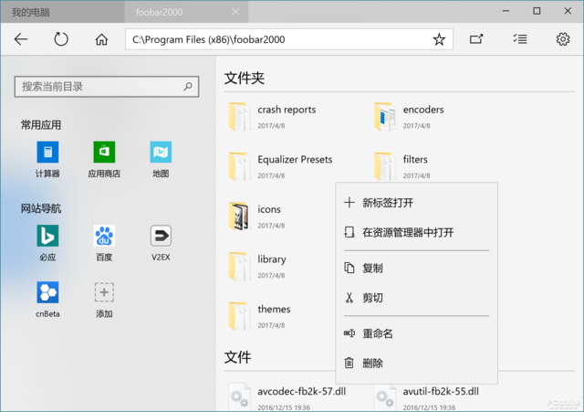Switch to the 我的电脑 tab

pos(62,12)
